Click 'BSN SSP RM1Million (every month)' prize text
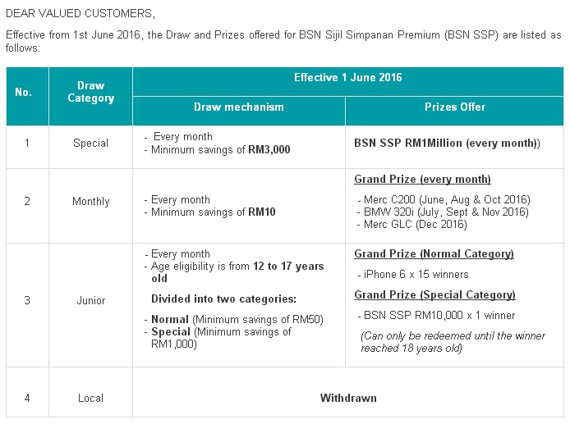Viewport: 570px width, 424px height. (x=447, y=143)
